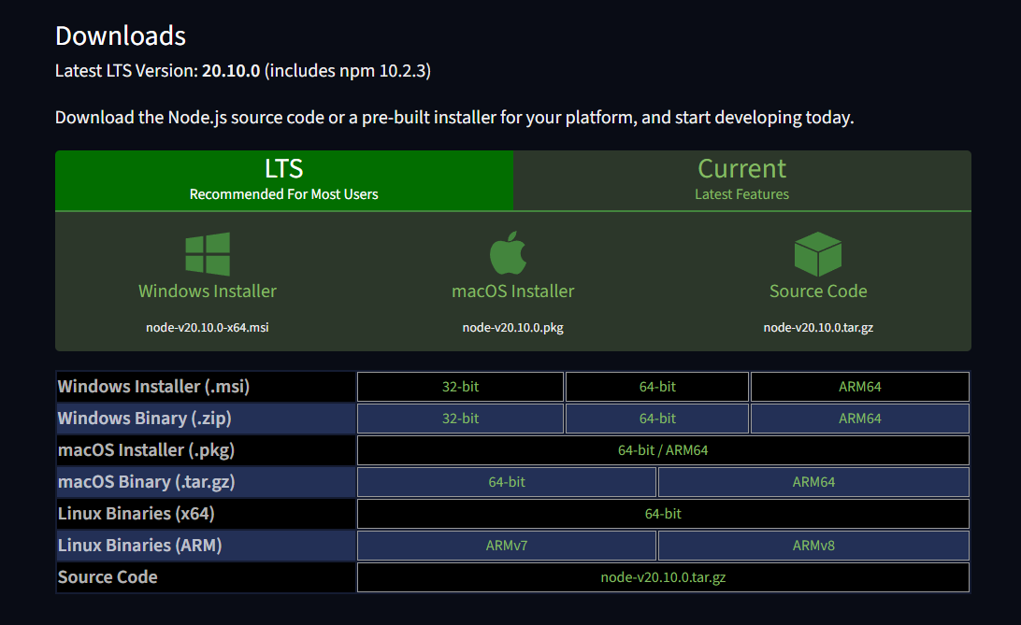Download node-v20.10.0.pkg file

[513, 327]
